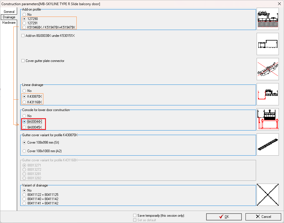Open the Hardware tab

pos(9,23)
